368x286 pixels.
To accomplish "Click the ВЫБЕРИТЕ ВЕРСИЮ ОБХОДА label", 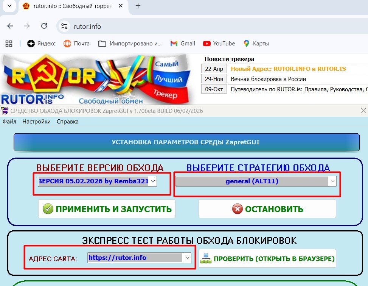I will (x=100, y=168).
